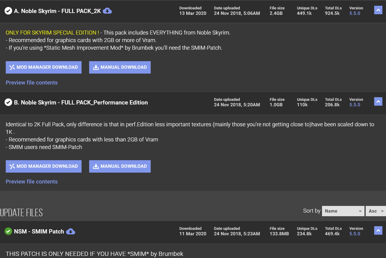386x258 pixels.
Task: Click the cloud download icon next to FULL PACK_2K
Action: pyautogui.click(x=107, y=11)
